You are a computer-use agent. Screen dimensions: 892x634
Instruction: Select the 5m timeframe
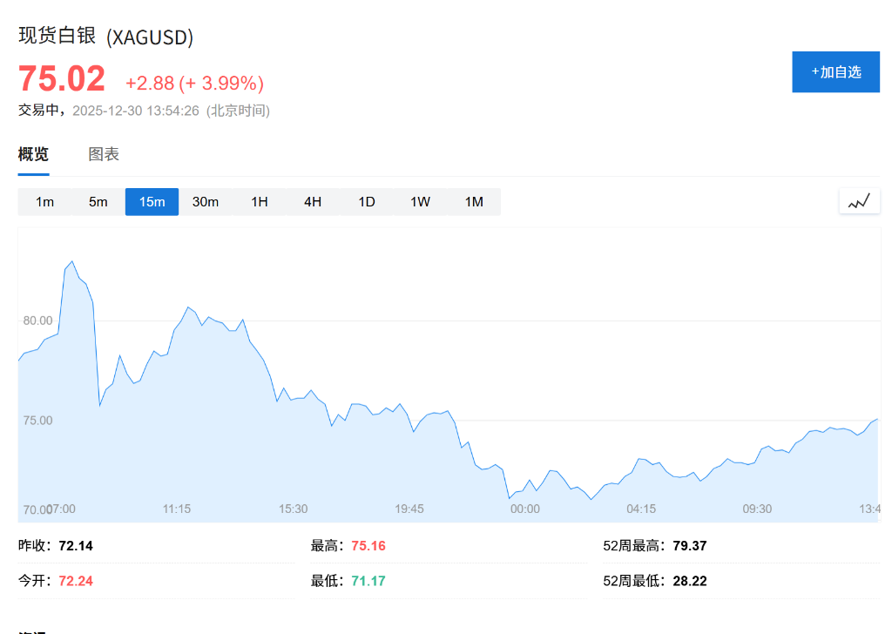98,201
